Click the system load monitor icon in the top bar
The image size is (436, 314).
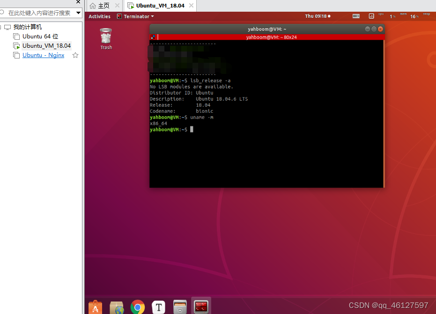click(371, 16)
